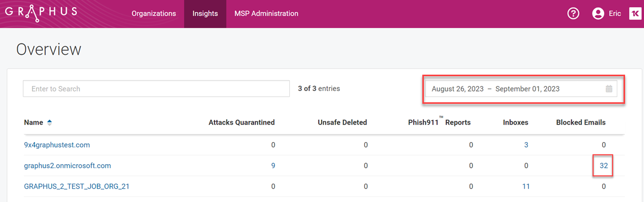Open the help question mark icon

coord(573,14)
